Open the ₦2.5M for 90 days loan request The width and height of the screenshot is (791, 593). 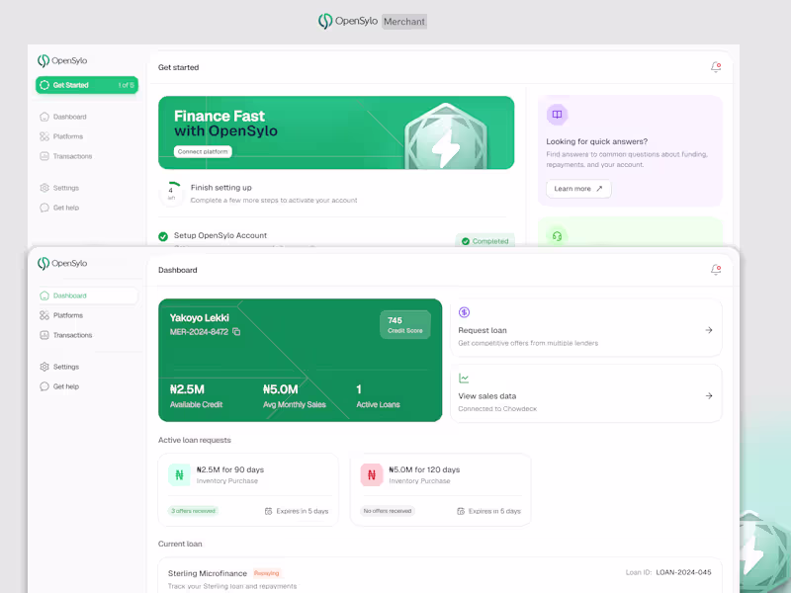(x=248, y=489)
